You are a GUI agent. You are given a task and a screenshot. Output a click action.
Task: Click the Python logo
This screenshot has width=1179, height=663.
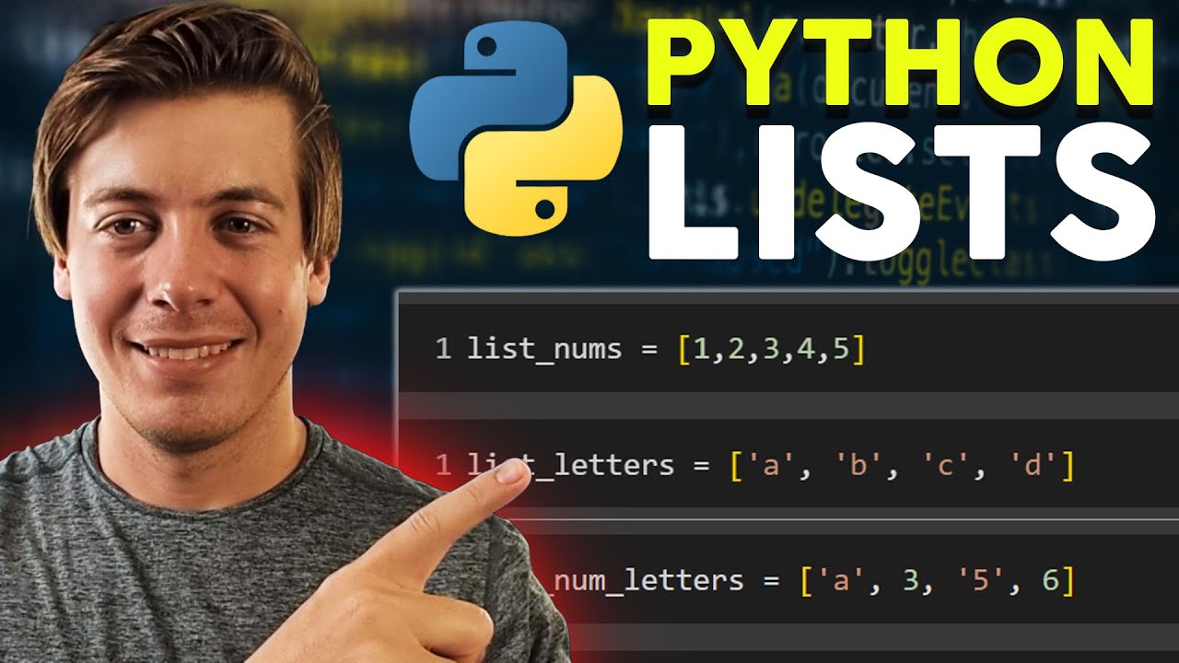[516, 129]
